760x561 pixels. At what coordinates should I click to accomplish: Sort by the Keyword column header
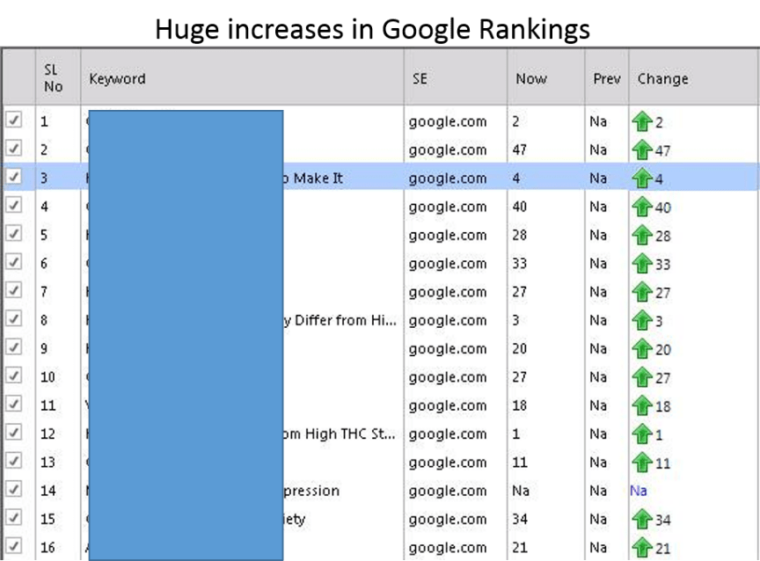click(x=242, y=76)
